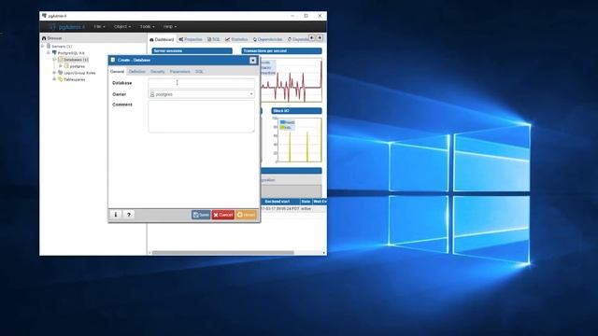
Task: Click into the Database name field
Action: tap(202, 83)
